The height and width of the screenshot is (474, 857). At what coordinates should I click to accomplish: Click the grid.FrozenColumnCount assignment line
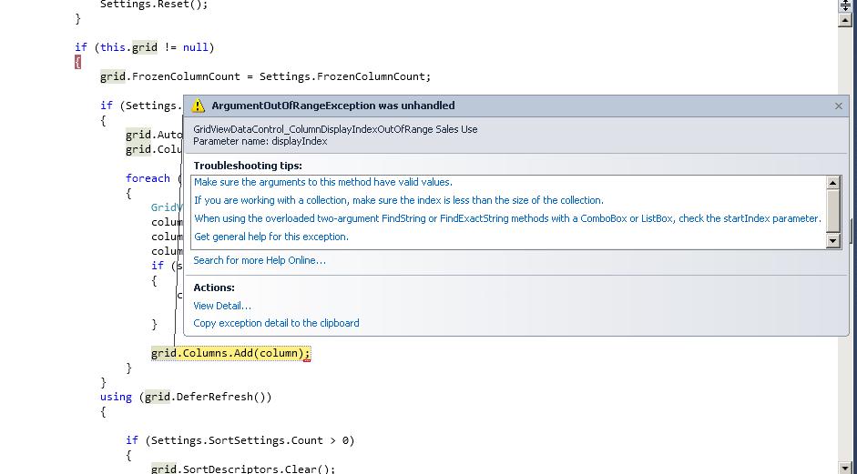tap(265, 76)
